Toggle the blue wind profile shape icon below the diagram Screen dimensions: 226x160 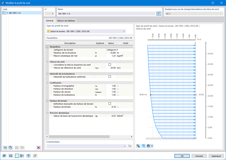pos(143,146)
